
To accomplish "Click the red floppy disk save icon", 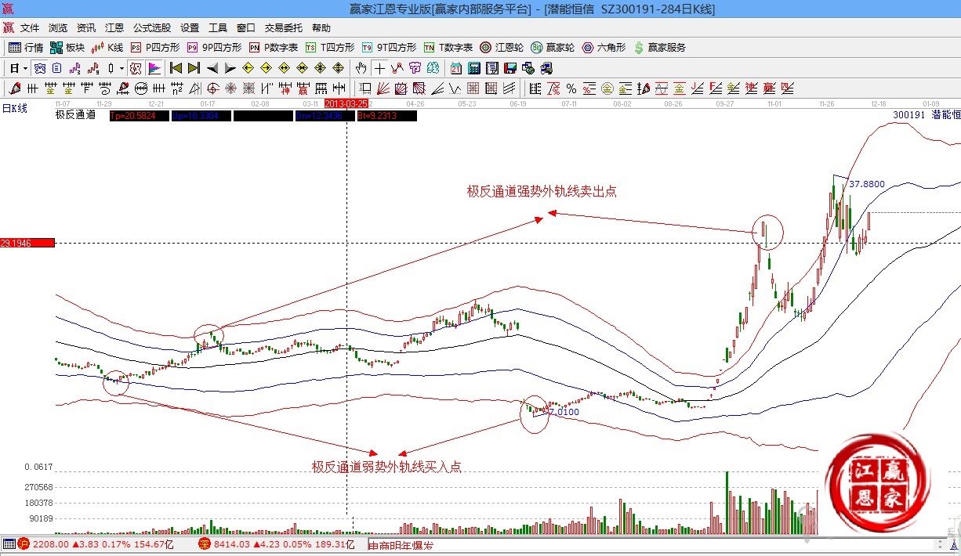I will (510, 68).
